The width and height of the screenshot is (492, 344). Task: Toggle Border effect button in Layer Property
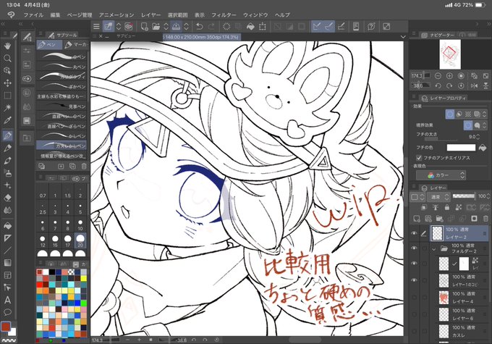coord(449,114)
